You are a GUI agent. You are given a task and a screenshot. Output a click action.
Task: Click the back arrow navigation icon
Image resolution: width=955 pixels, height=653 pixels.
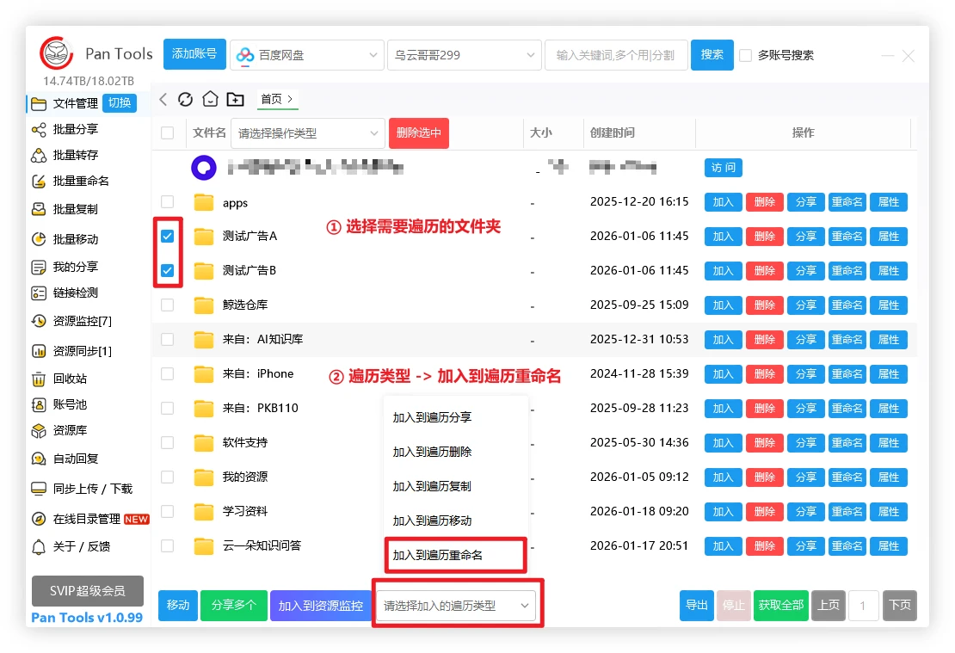click(x=163, y=99)
